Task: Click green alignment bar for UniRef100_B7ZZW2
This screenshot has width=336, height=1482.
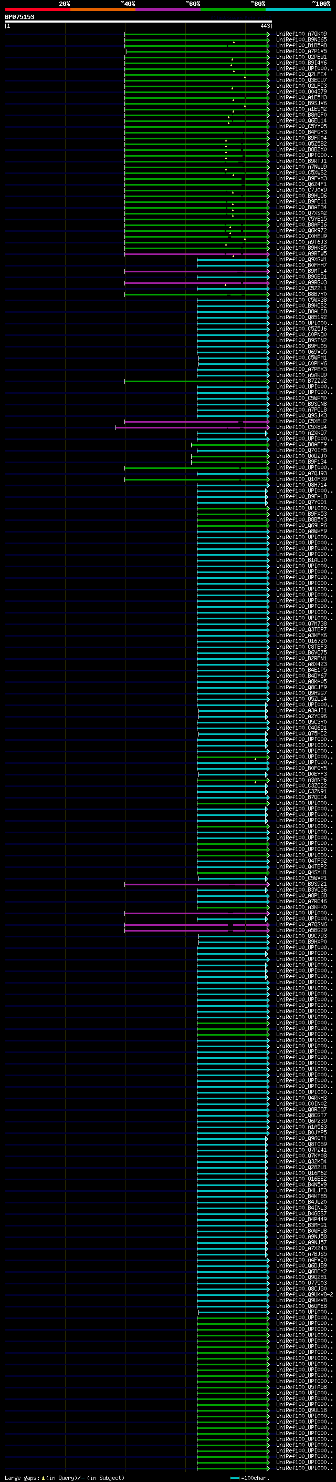Action: point(196,381)
